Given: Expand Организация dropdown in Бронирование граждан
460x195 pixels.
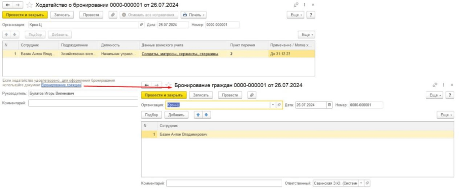Looking at the screenshot, I should (x=272, y=105).
